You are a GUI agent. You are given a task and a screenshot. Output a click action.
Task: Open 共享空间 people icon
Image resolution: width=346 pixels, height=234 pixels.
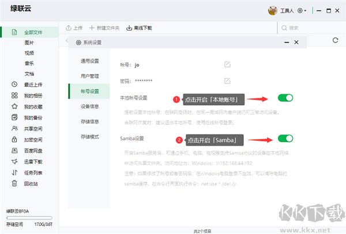(x=14, y=128)
